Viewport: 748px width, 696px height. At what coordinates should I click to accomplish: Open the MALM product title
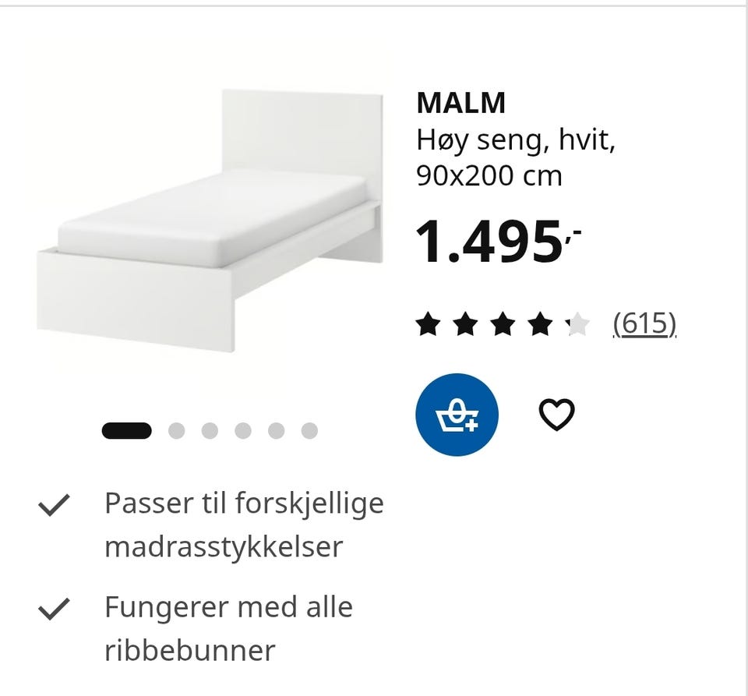coord(461,102)
